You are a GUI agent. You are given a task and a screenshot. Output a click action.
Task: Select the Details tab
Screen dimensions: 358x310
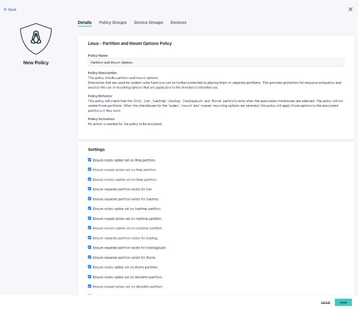pyautogui.click(x=85, y=23)
